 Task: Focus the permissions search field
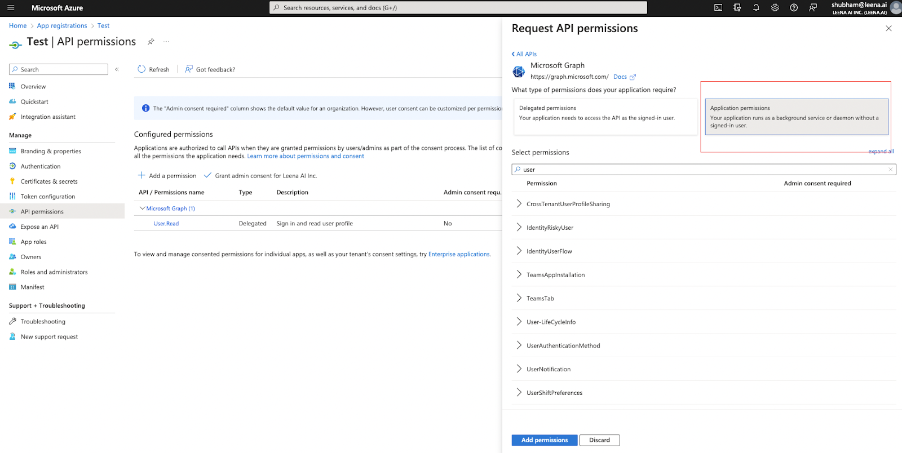[704, 170]
